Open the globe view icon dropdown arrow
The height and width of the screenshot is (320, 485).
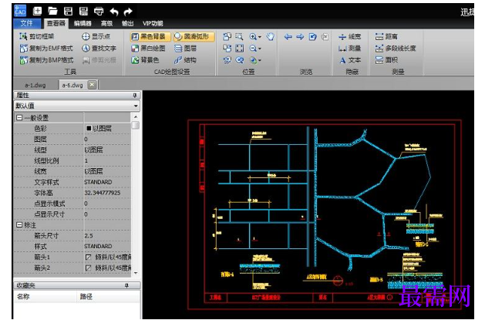[260, 60]
